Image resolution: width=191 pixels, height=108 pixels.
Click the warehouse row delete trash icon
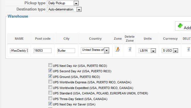pos(188,49)
